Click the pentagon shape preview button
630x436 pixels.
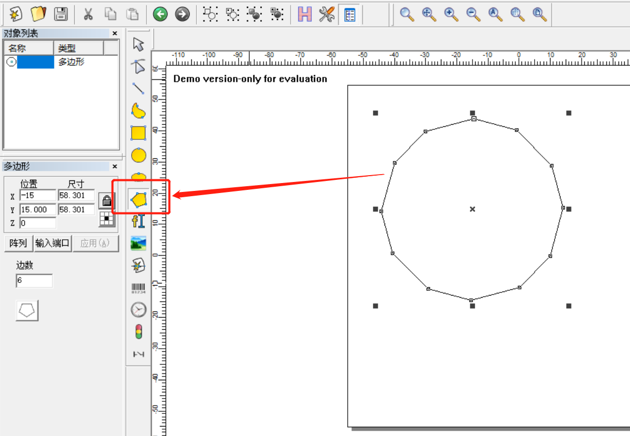pos(27,310)
